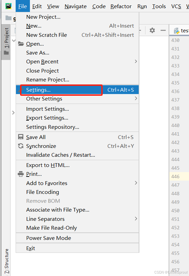Choose Export to HTML...
The image size is (189, 276).
[77, 165]
